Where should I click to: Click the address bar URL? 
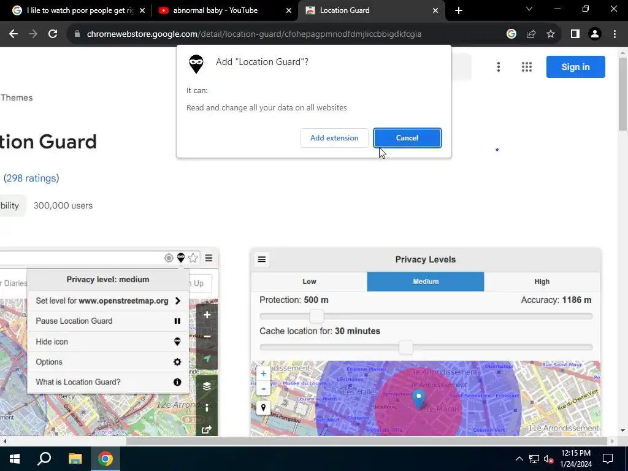point(254,34)
